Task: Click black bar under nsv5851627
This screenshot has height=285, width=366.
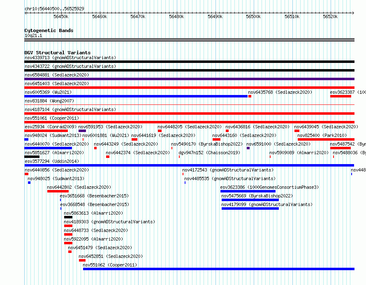Action: 32,157
